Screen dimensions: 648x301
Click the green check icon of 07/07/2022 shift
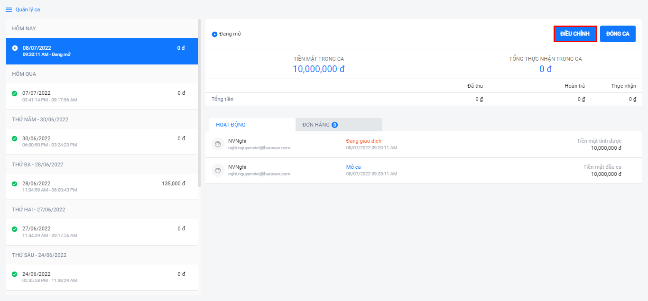coord(15,93)
